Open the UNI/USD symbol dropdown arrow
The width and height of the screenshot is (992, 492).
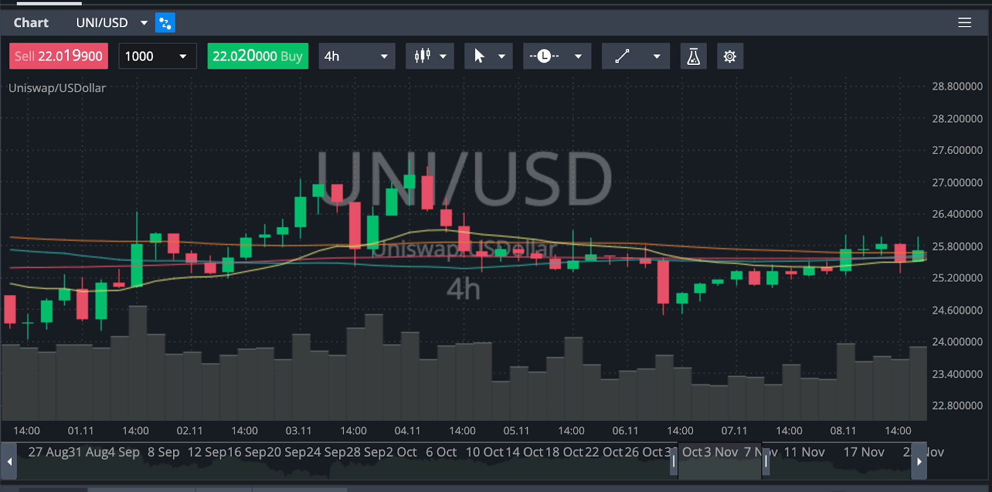tap(144, 23)
